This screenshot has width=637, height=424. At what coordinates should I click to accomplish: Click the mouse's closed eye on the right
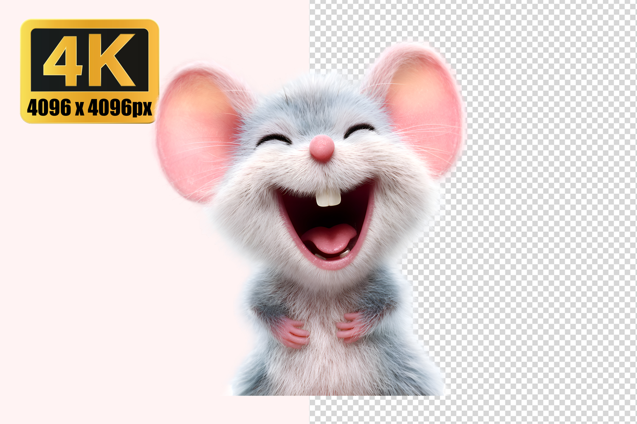360,129
